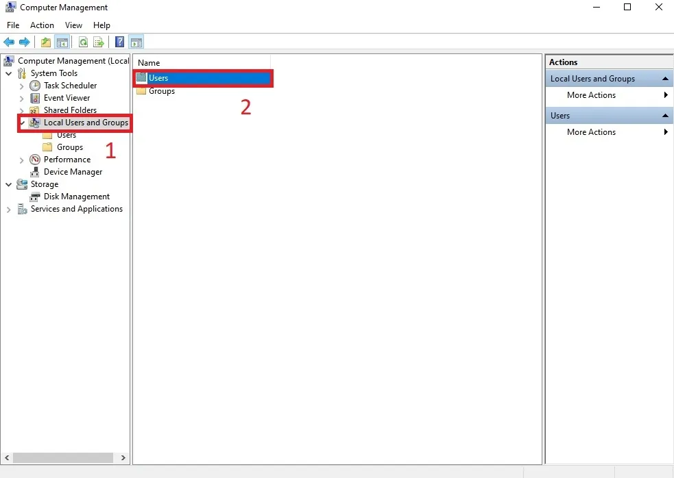Click the tree pane horizontal scrollbar
This screenshot has height=478, width=674.
pyautogui.click(x=63, y=457)
